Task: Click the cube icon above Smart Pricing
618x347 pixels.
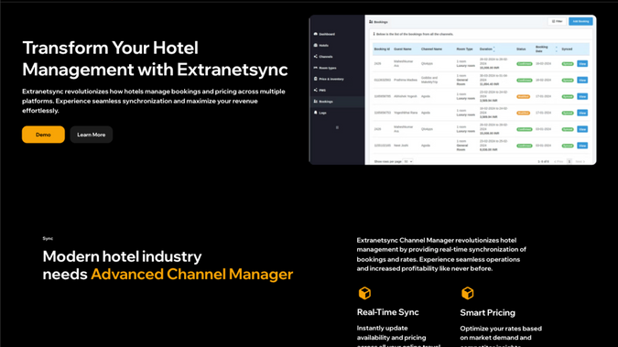Action: point(468,293)
